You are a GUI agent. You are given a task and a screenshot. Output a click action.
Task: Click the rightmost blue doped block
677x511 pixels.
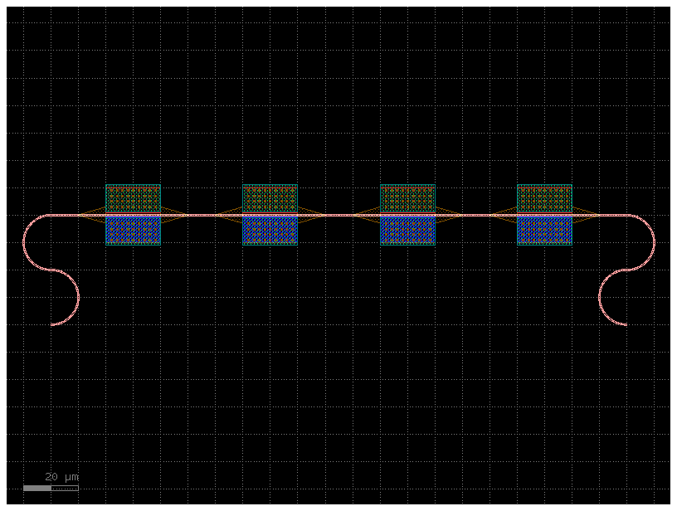click(543, 231)
